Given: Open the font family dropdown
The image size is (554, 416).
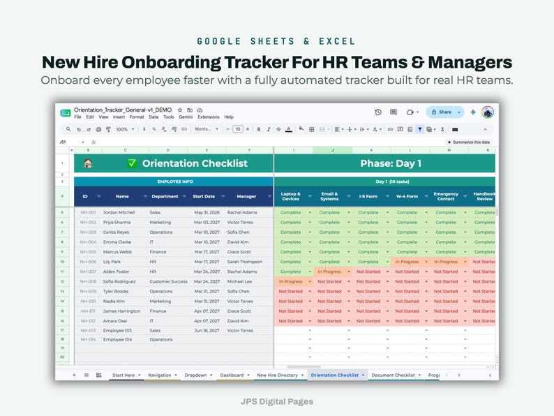Looking at the screenshot, I should click(207, 129).
